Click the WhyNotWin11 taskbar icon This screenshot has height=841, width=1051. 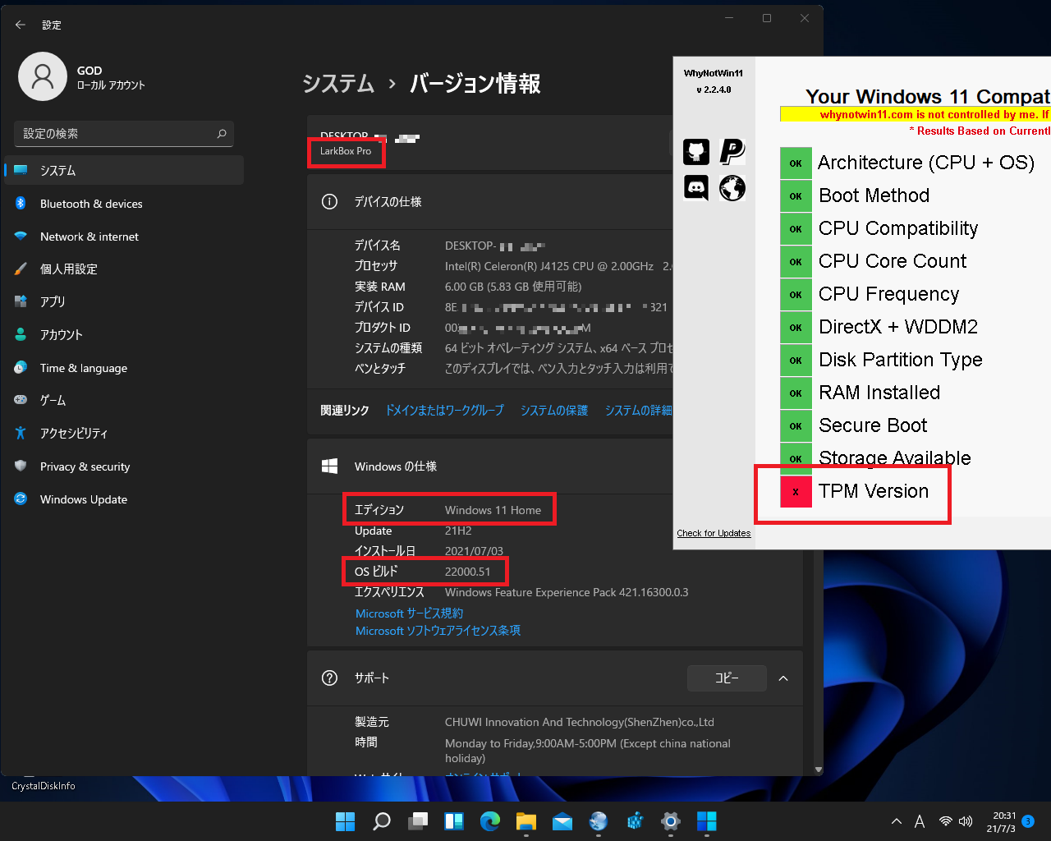(707, 821)
